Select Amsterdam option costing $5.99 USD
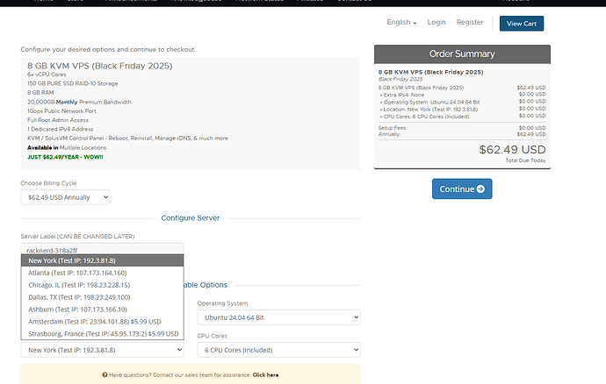The width and height of the screenshot is (606, 384). 102,322
